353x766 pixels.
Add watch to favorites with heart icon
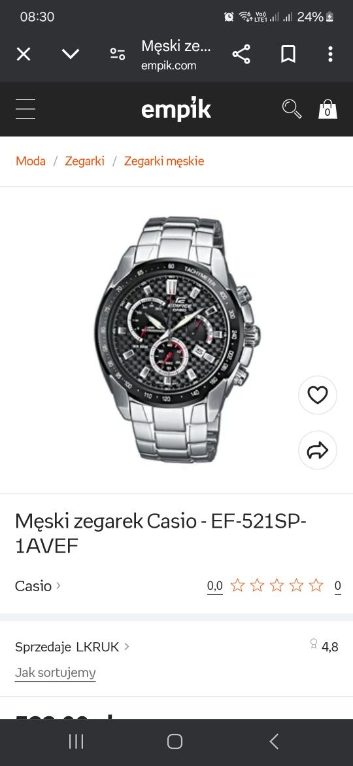(x=318, y=395)
